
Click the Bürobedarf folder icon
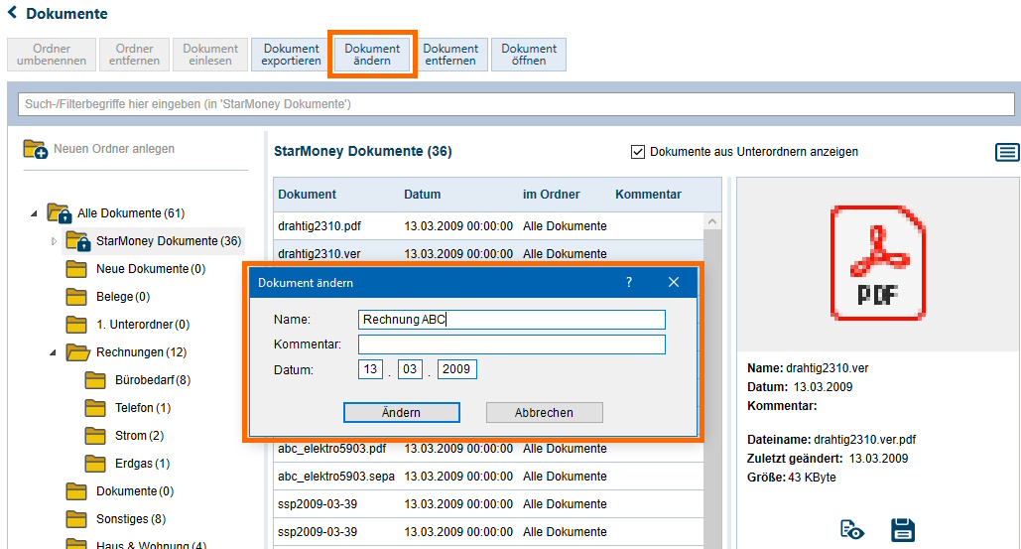click(x=95, y=380)
